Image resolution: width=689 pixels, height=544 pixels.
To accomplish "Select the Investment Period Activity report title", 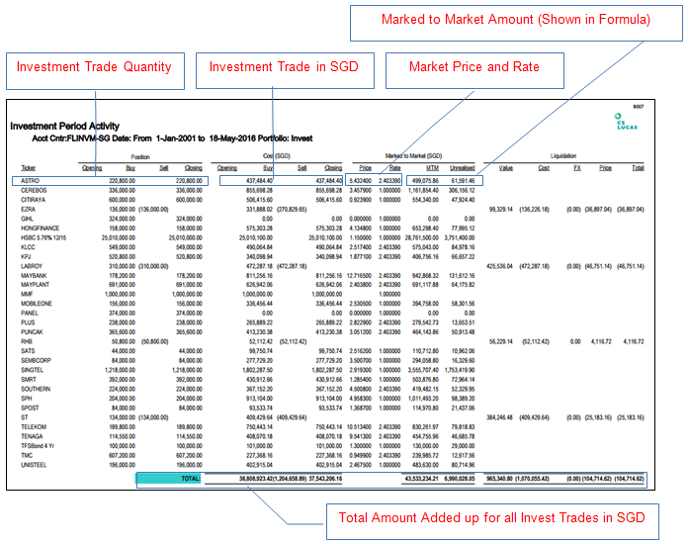I will coord(64,127).
